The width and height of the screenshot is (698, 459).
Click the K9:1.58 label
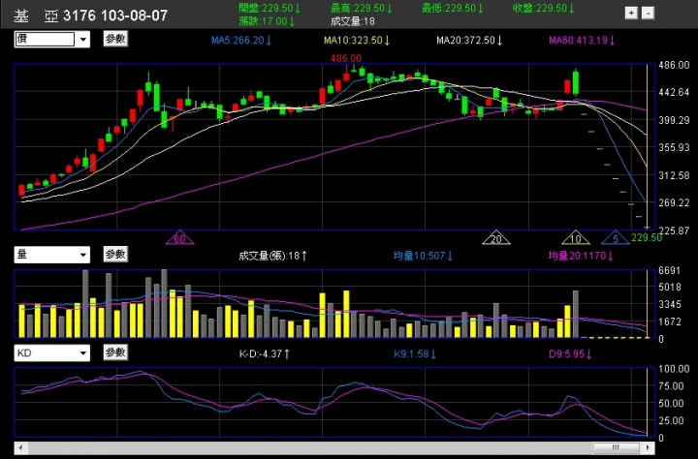[x=415, y=354]
